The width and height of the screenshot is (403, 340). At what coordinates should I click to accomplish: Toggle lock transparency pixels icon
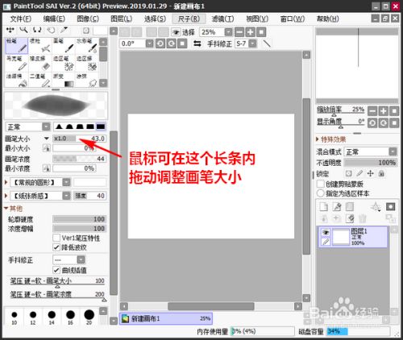tap(348, 173)
